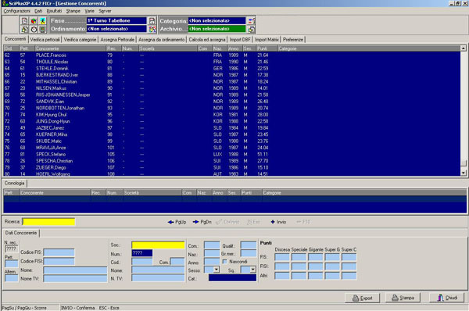
Task: Click the competitor list scrollbar up arrow
Action: [464, 48]
